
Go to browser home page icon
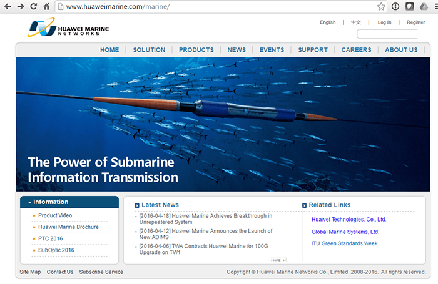pos(47,7)
